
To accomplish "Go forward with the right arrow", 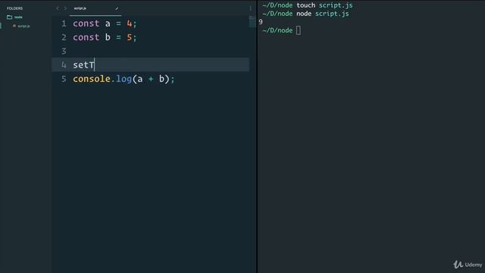I will (x=65, y=8).
